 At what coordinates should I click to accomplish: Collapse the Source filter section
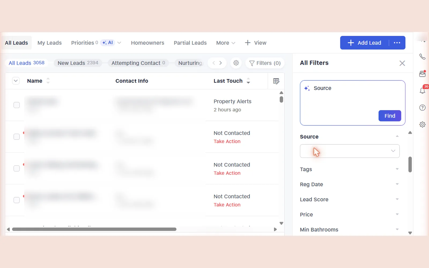(397, 136)
